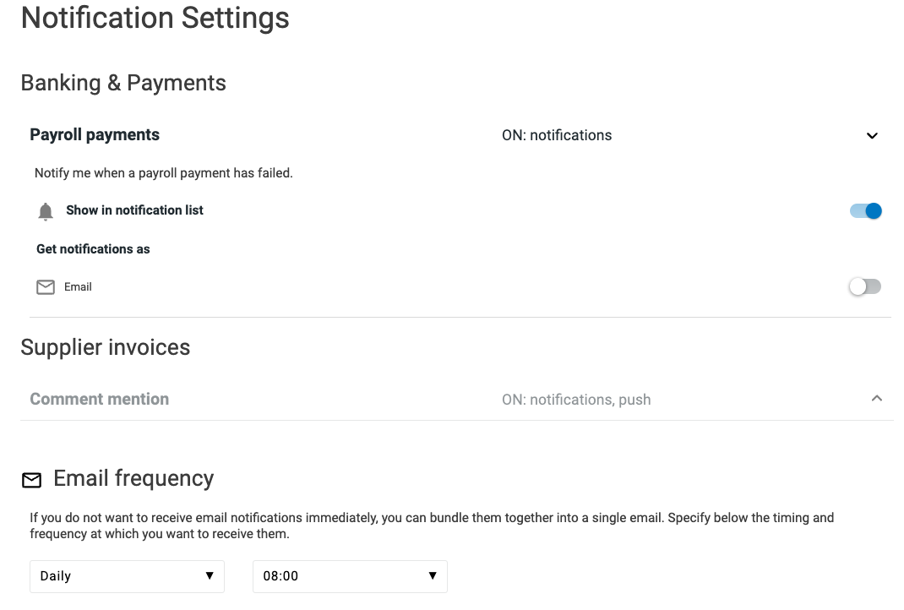Disable Show in notification list
The height and width of the screenshot is (610, 904).
tap(864, 210)
